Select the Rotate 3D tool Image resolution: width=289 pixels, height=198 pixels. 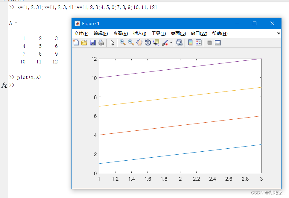coord(148,43)
